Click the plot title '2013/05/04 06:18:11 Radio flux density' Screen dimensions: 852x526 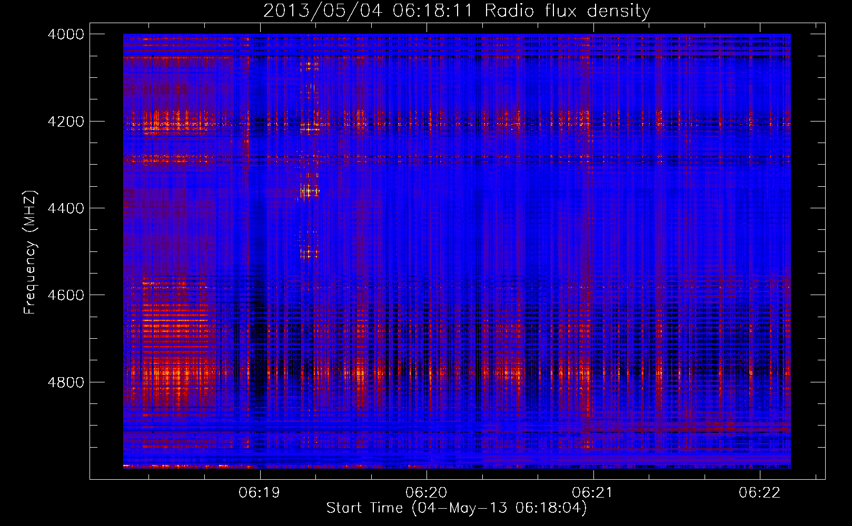pyautogui.click(x=457, y=11)
